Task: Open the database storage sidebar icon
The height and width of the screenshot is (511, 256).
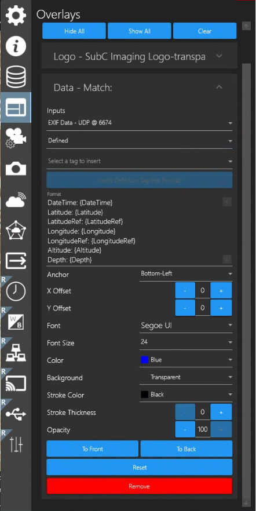Action: pyautogui.click(x=16, y=76)
